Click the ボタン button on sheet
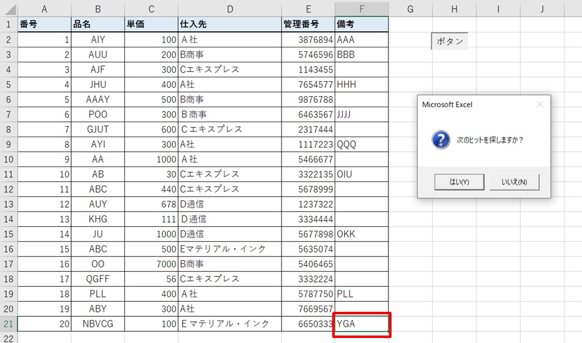The width and height of the screenshot is (582, 343). (450, 41)
